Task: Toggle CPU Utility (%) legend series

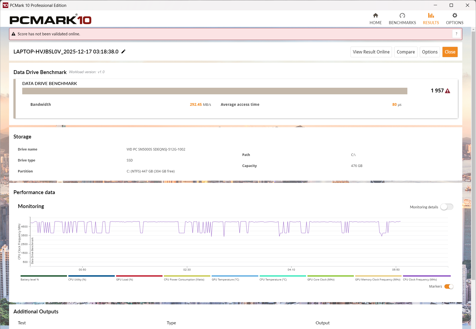Action: pyautogui.click(x=91, y=278)
